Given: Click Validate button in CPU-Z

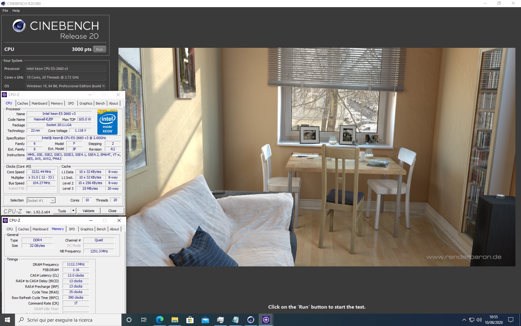Looking at the screenshot, I should point(88,211).
